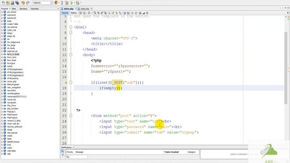Screen dimensions: 290x163
Task: Click the warning hint icon on line 17
Action: coord(66,82)
